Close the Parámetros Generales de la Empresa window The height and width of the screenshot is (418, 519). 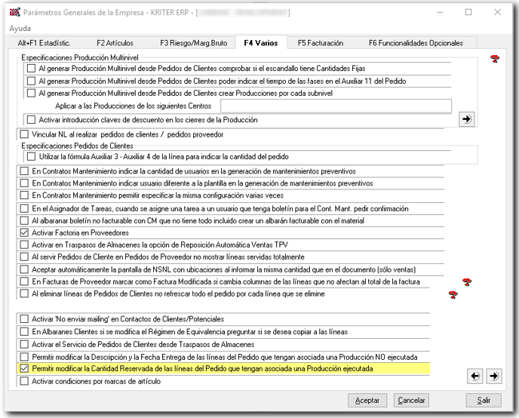tap(497, 12)
